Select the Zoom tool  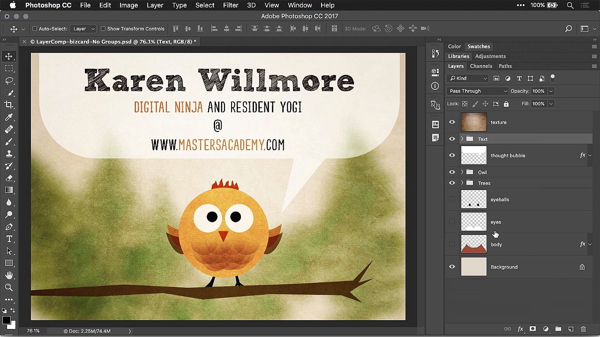click(x=9, y=287)
